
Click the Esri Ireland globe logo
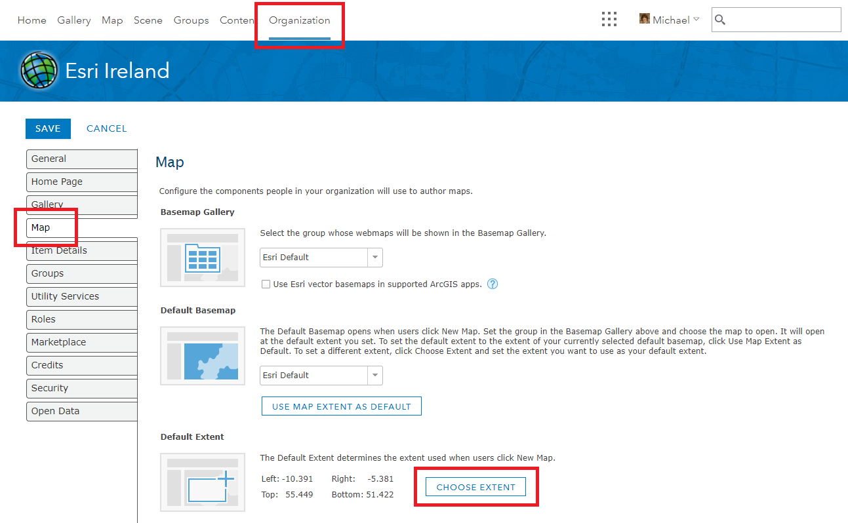39,70
